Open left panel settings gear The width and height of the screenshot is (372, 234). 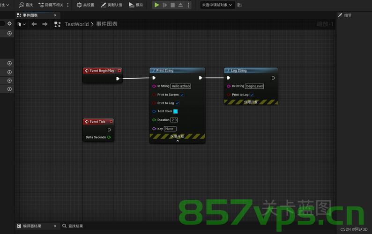pyautogui.click(x=9, y=23)
